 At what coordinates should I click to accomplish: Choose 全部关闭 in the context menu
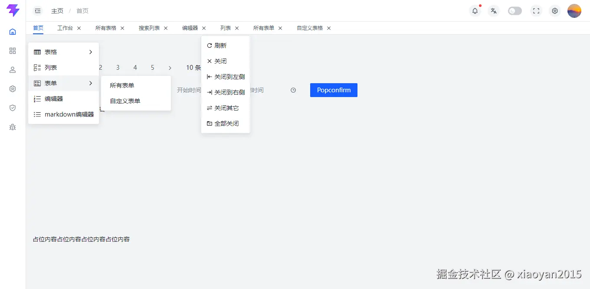[x=226, y=123]
